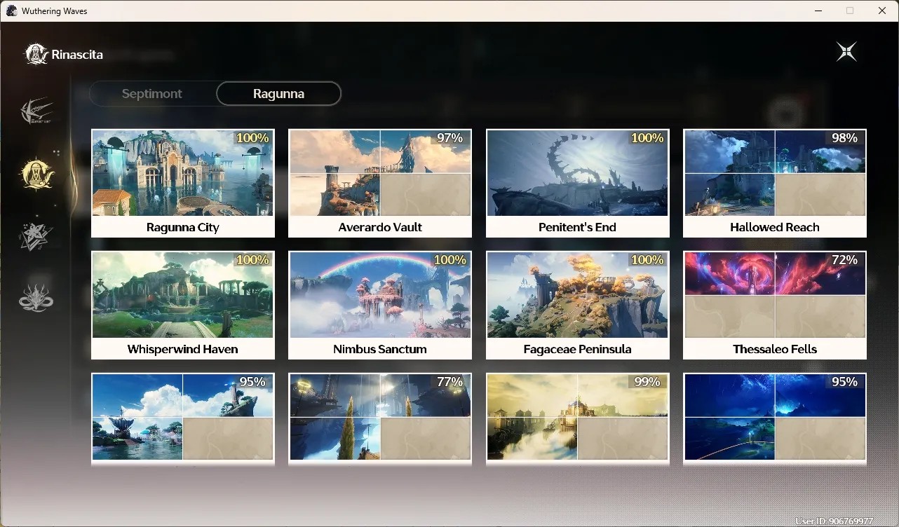899x527 pixels.
Task: Maximize the Wuthering Waves window
Action: (x=850, y=11)
